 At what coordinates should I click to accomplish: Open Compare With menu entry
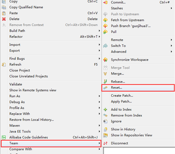21,149
